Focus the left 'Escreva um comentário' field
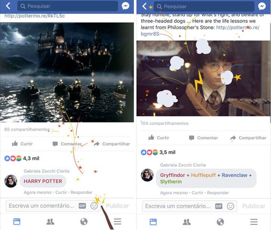This screenshot has width=271, height=231. click(42, 206)
